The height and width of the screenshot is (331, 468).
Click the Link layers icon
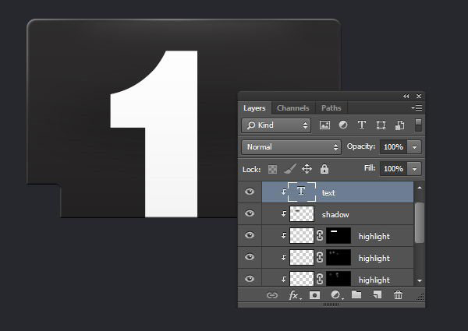[x=272, y=295]
